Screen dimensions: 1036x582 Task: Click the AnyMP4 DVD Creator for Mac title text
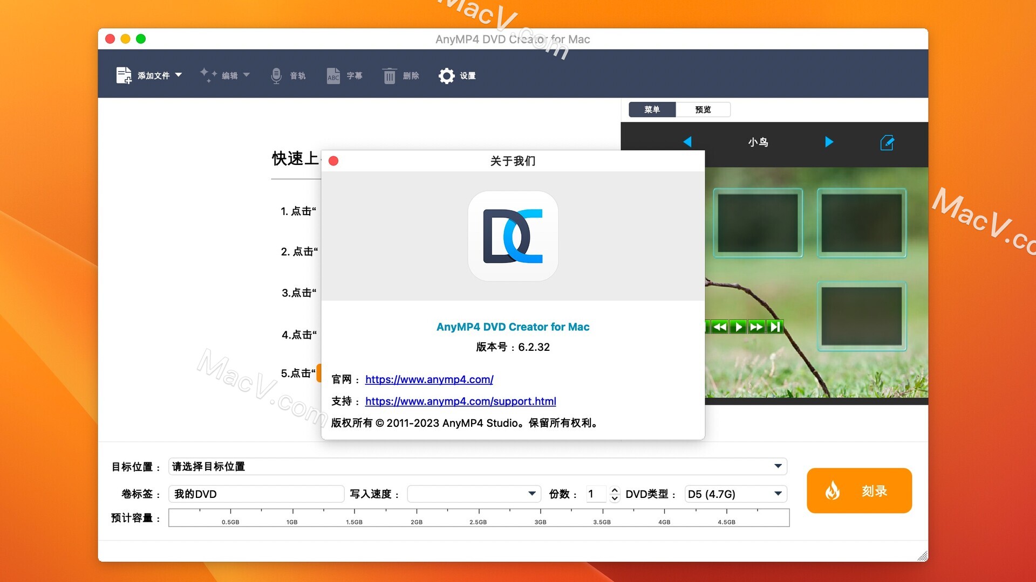coord(513,327)
